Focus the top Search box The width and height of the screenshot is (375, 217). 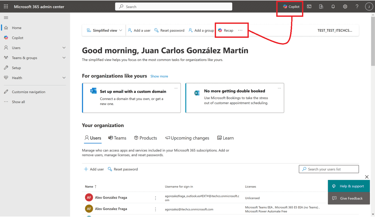click(x=173, y=7)
